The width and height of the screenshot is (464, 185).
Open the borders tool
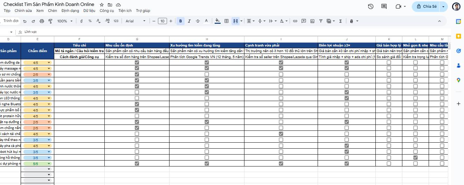tap(227, 21)
